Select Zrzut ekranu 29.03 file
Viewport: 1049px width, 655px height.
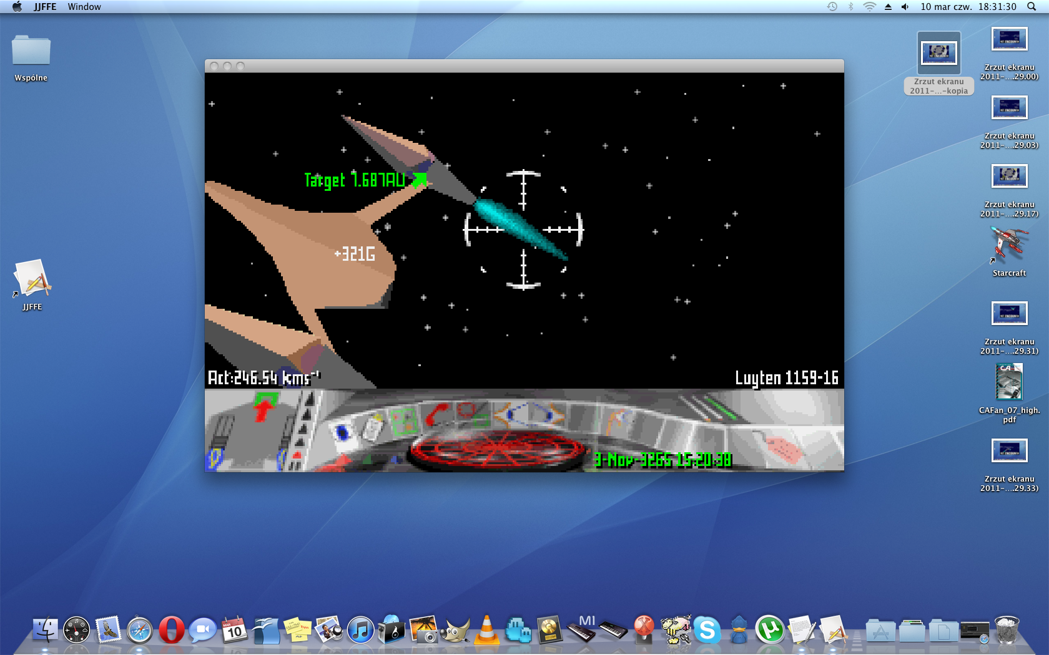point(1009,122)
